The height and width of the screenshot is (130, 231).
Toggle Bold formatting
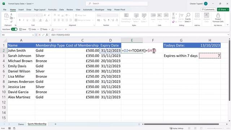coord(19,20)
